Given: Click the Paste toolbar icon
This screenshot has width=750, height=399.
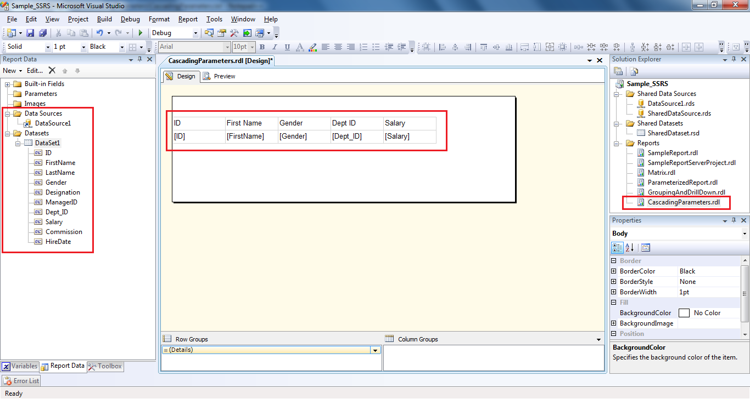Looking at the screenshot, I should (x=83, y=33).
